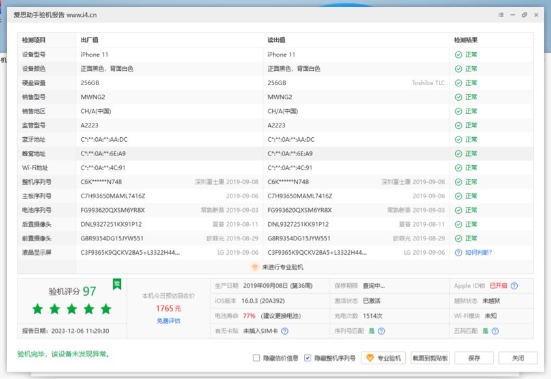Image resolution: width=551 pixels, height=379 pixels.
Task: Select the Toshiba TLC label
Action: pyautogui.click(x=428, y=83)
